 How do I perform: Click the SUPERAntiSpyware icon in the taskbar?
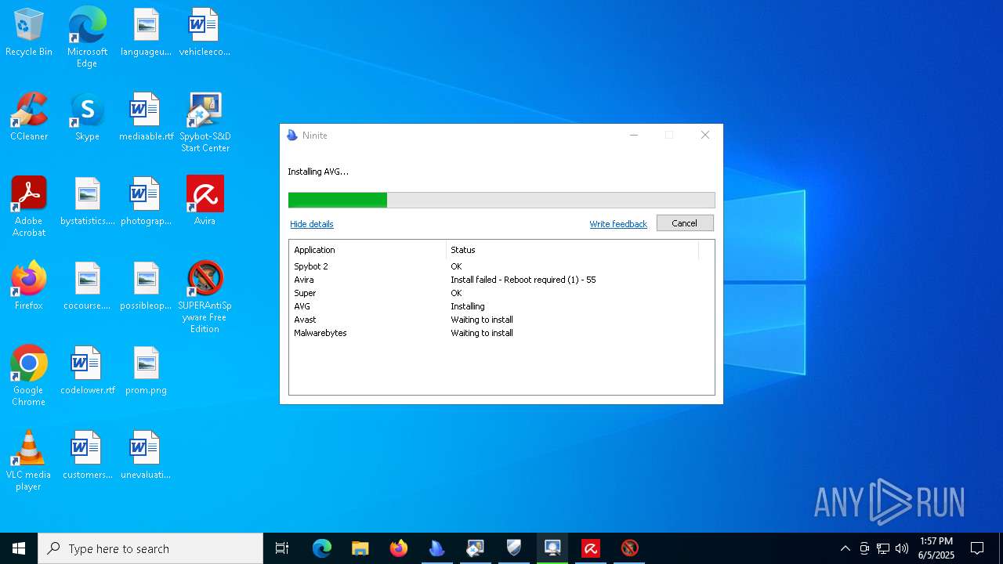(629, 548)
